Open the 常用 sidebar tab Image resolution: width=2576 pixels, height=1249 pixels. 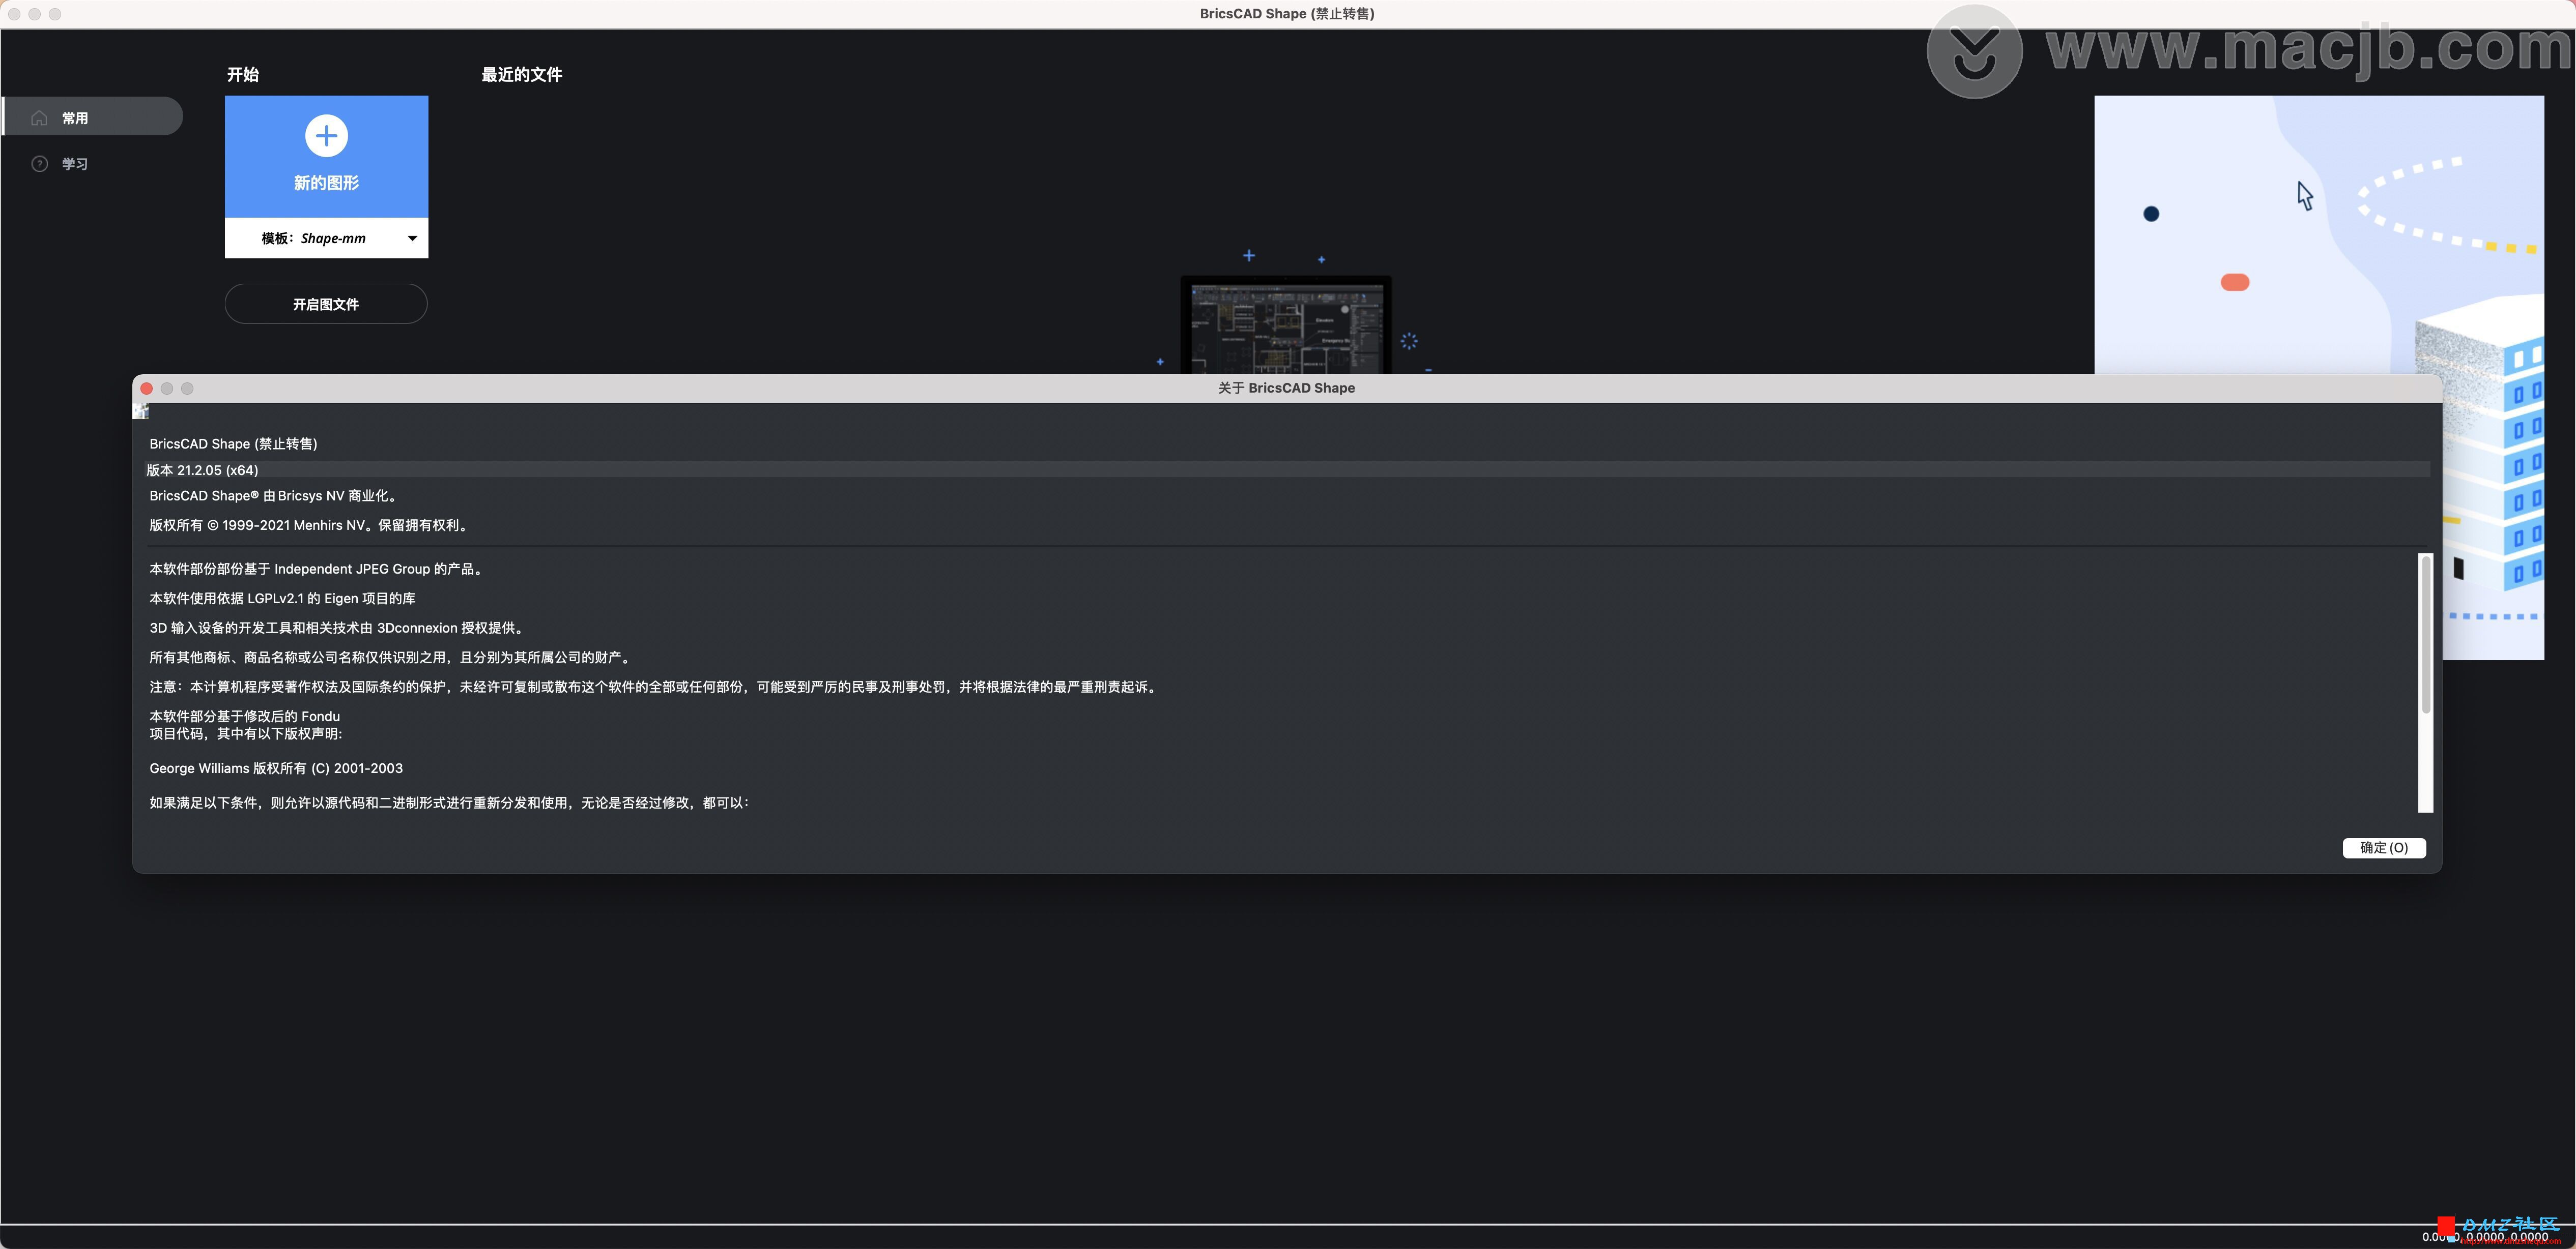click(92, 117)
